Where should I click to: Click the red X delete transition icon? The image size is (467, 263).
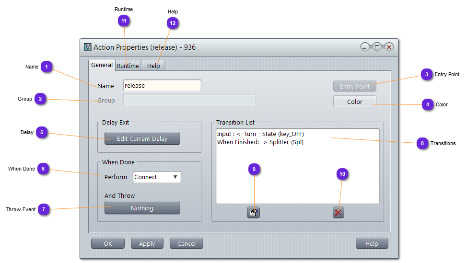click(339, 212)
